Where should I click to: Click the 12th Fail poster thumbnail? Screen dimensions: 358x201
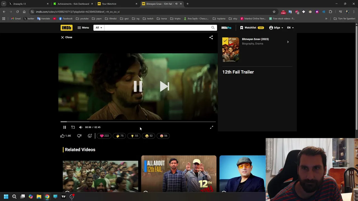(231, 50)
